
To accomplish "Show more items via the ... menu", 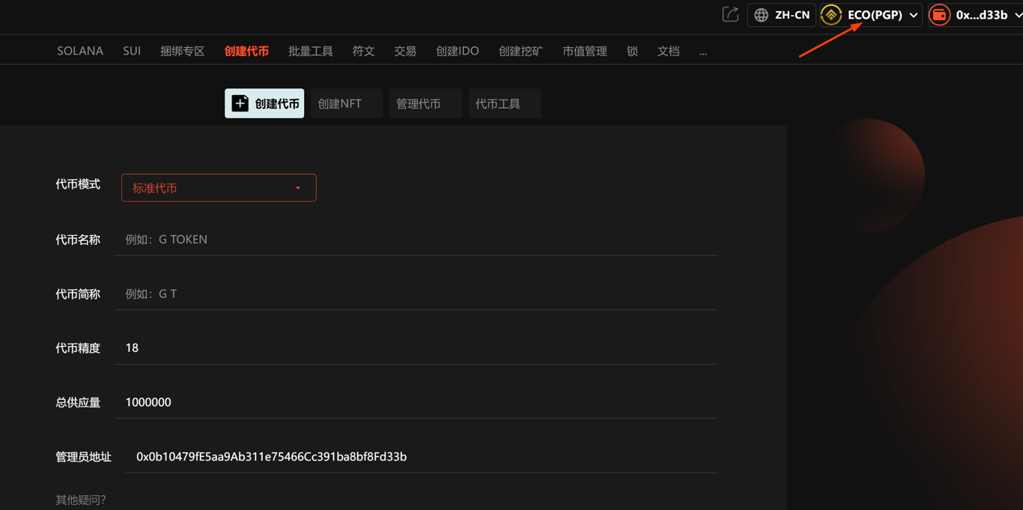I will click(x=703, y=52).
